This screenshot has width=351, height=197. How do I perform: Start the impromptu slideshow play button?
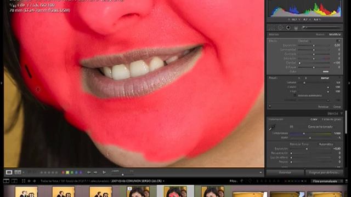pyautogui.click(x=104, y=172)
